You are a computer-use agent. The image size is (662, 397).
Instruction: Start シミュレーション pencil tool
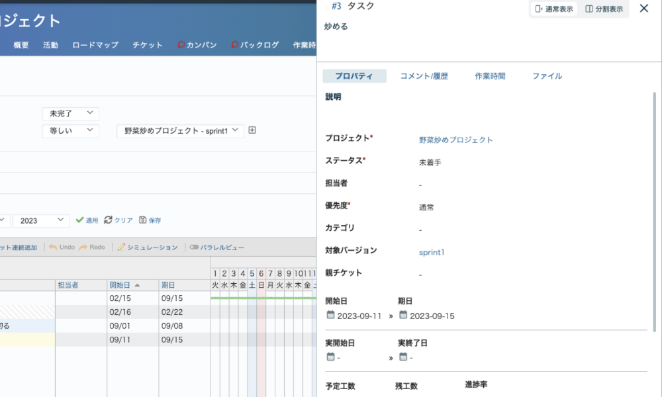(148, 247)
